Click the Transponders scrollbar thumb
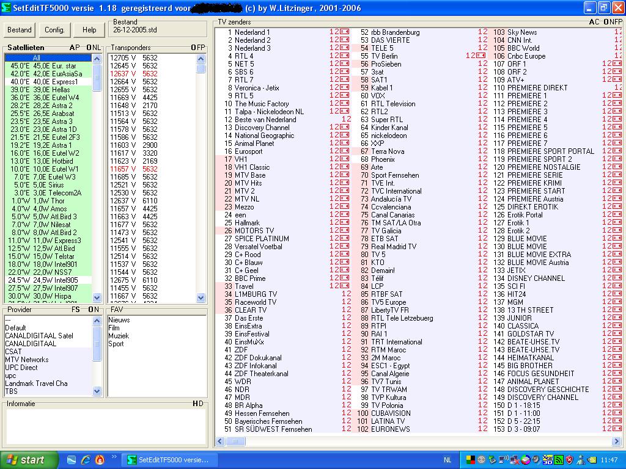 (x=201, y=68)
